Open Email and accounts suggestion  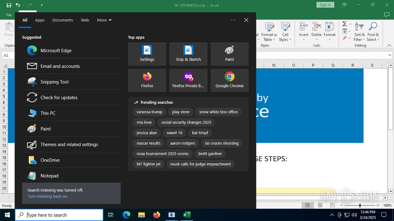coord(71,66)
